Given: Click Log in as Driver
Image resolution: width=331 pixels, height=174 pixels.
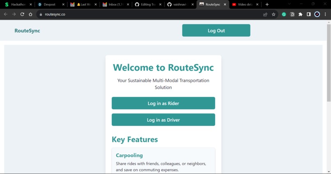Looking at the screenshot, I should 163,119.
